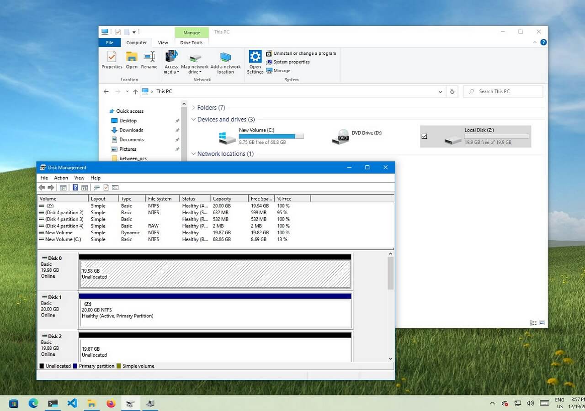Image resolution: width=585 pixels, height=411 pixels.
Task: Click the Refresh button beside the address bar
Action: pyautogui.click(x=452, y=91)
